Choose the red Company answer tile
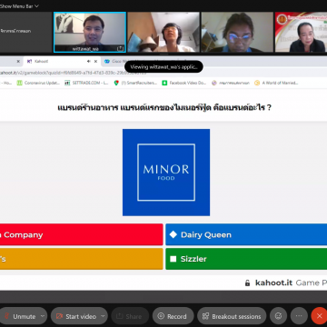The image size is (327, 327). (x=81, y=234)
